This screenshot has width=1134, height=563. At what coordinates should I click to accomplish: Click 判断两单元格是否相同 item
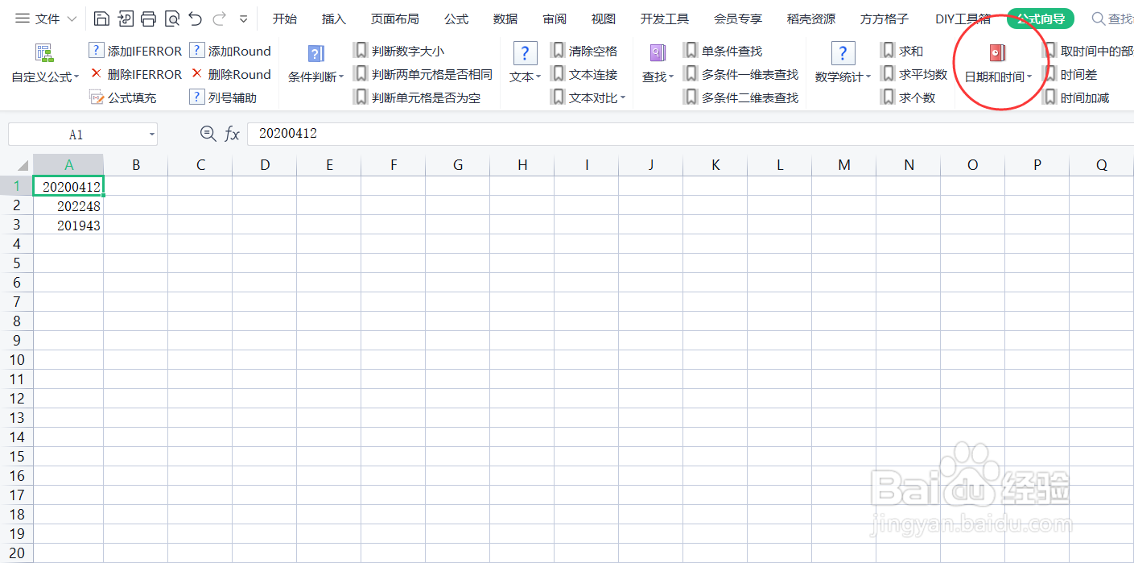[x=423, y=74]
